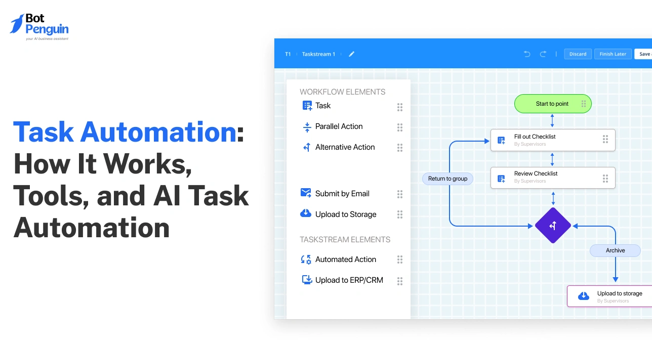The width and height of the screenshot is (652, 347).
Task: Select the Automated Action icon
Action: point(305,259)
